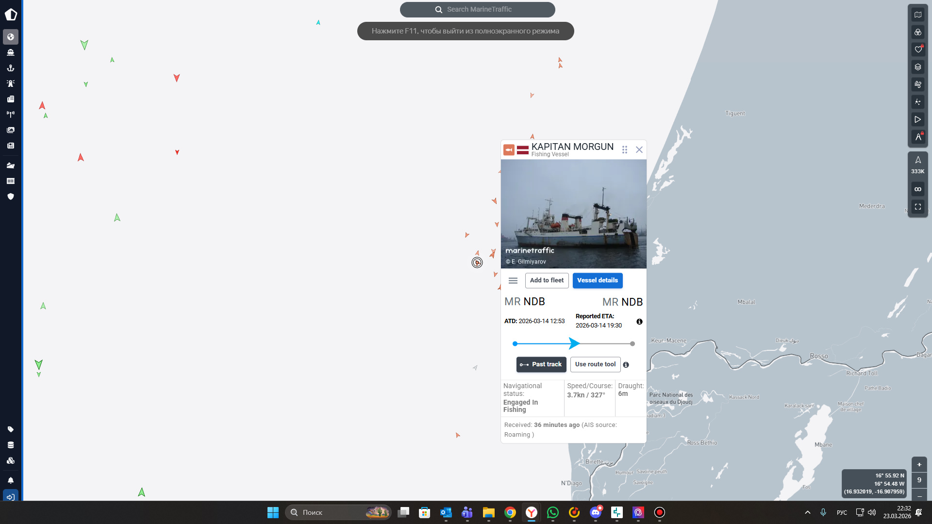The width and height of the screenshot is (932, 524).
Task: Open the AIS stations antenna icon
Action: [11, 115]
